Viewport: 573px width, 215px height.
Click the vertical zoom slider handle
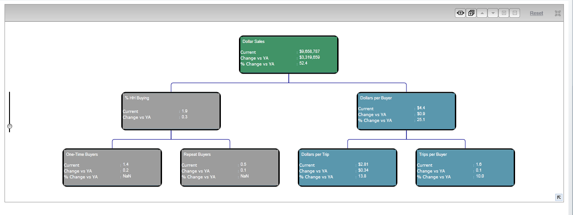[x=10, y=126]
